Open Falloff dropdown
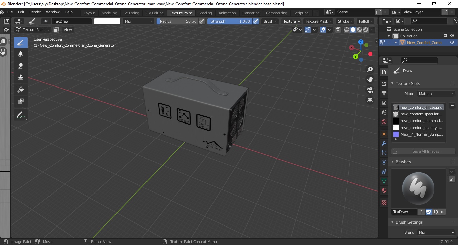The height and width of the screenshot is (245, 458). (366, 21)
